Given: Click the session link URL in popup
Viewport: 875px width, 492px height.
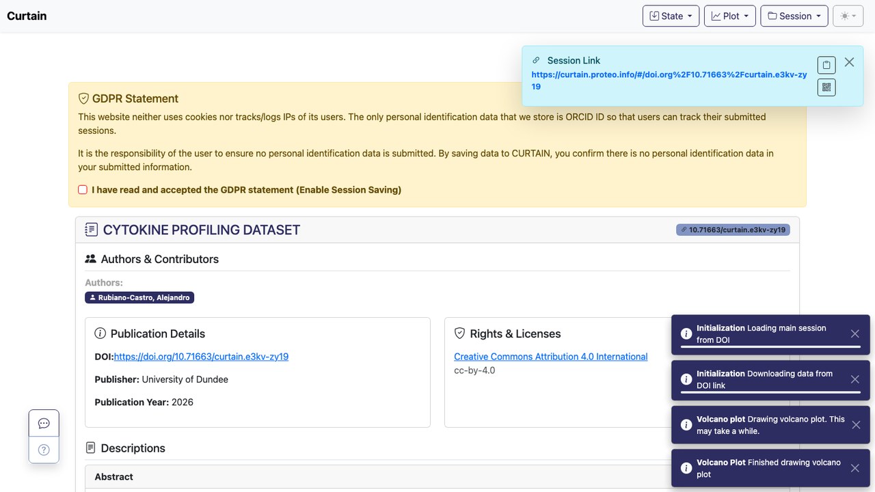Looking at the screenshot, I should click(669, 81).
